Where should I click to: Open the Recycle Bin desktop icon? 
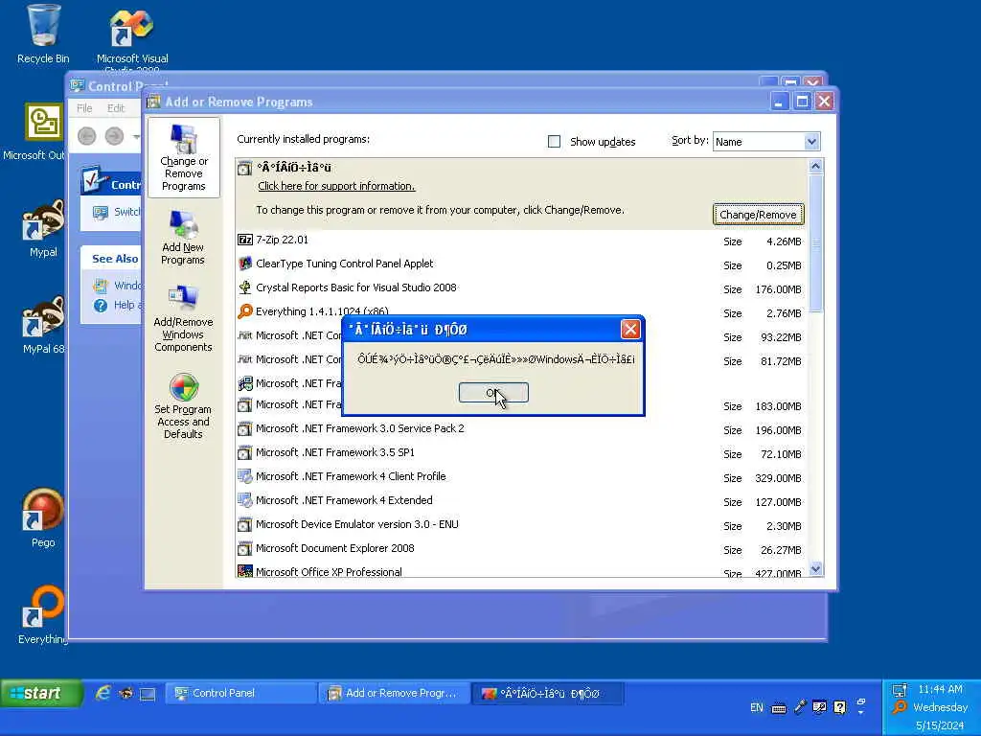[43, 34]
